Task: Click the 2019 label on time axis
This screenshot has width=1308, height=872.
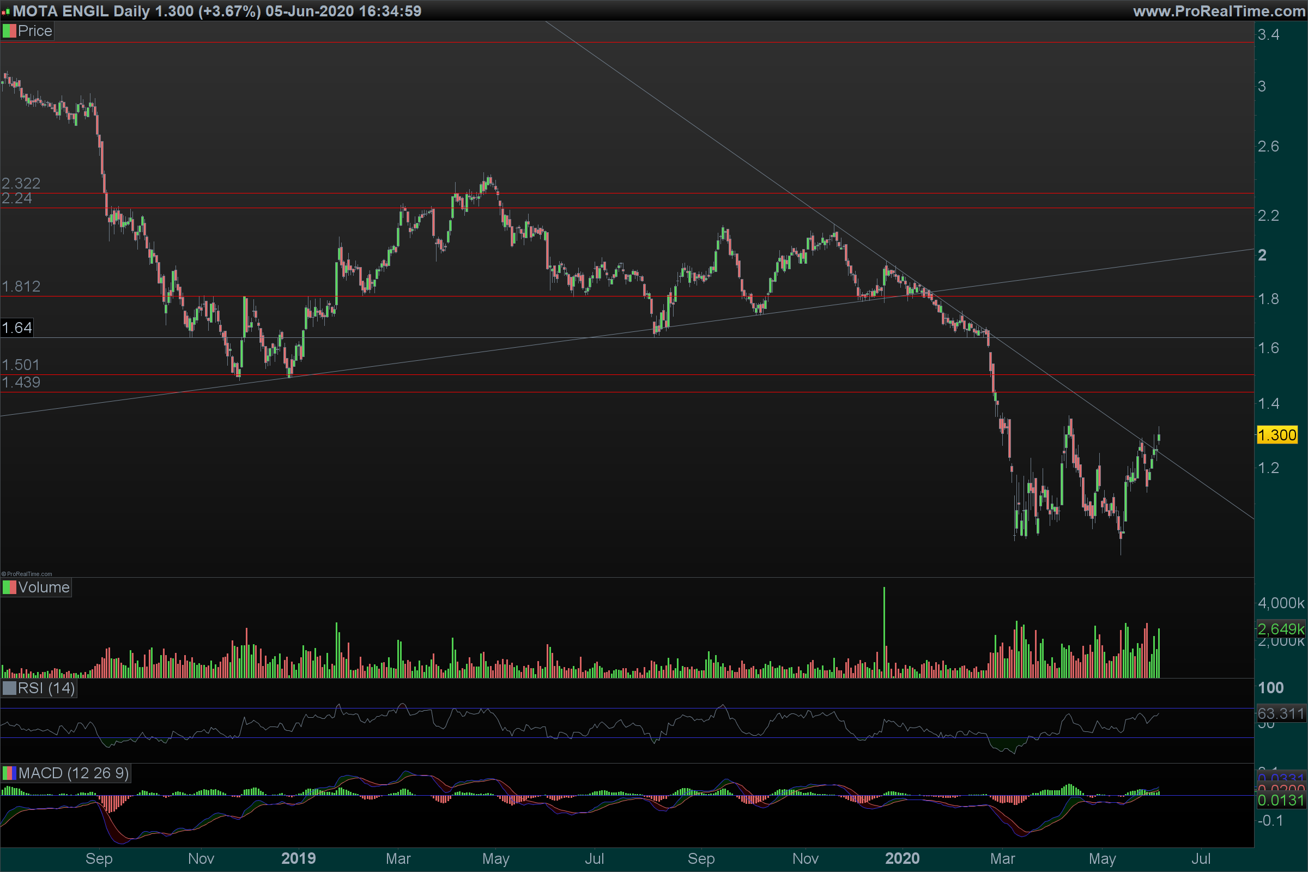Action: coord(298,859)
